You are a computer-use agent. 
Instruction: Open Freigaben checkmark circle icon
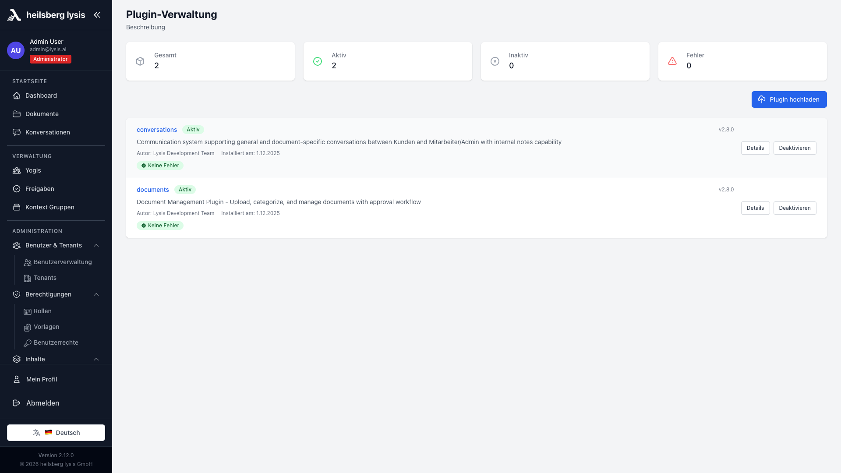[17, 189]
